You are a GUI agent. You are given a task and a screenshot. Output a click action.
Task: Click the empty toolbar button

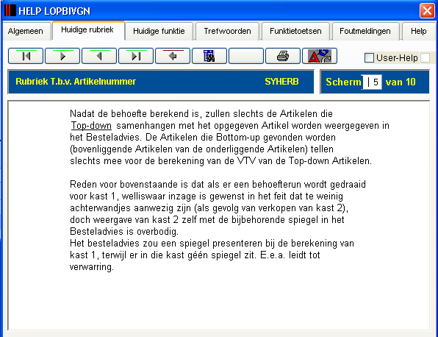pos(246,56)
